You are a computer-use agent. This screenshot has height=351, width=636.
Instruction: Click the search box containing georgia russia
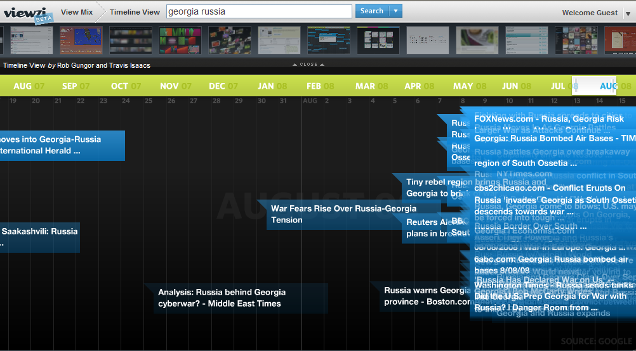tap(259, 11)
